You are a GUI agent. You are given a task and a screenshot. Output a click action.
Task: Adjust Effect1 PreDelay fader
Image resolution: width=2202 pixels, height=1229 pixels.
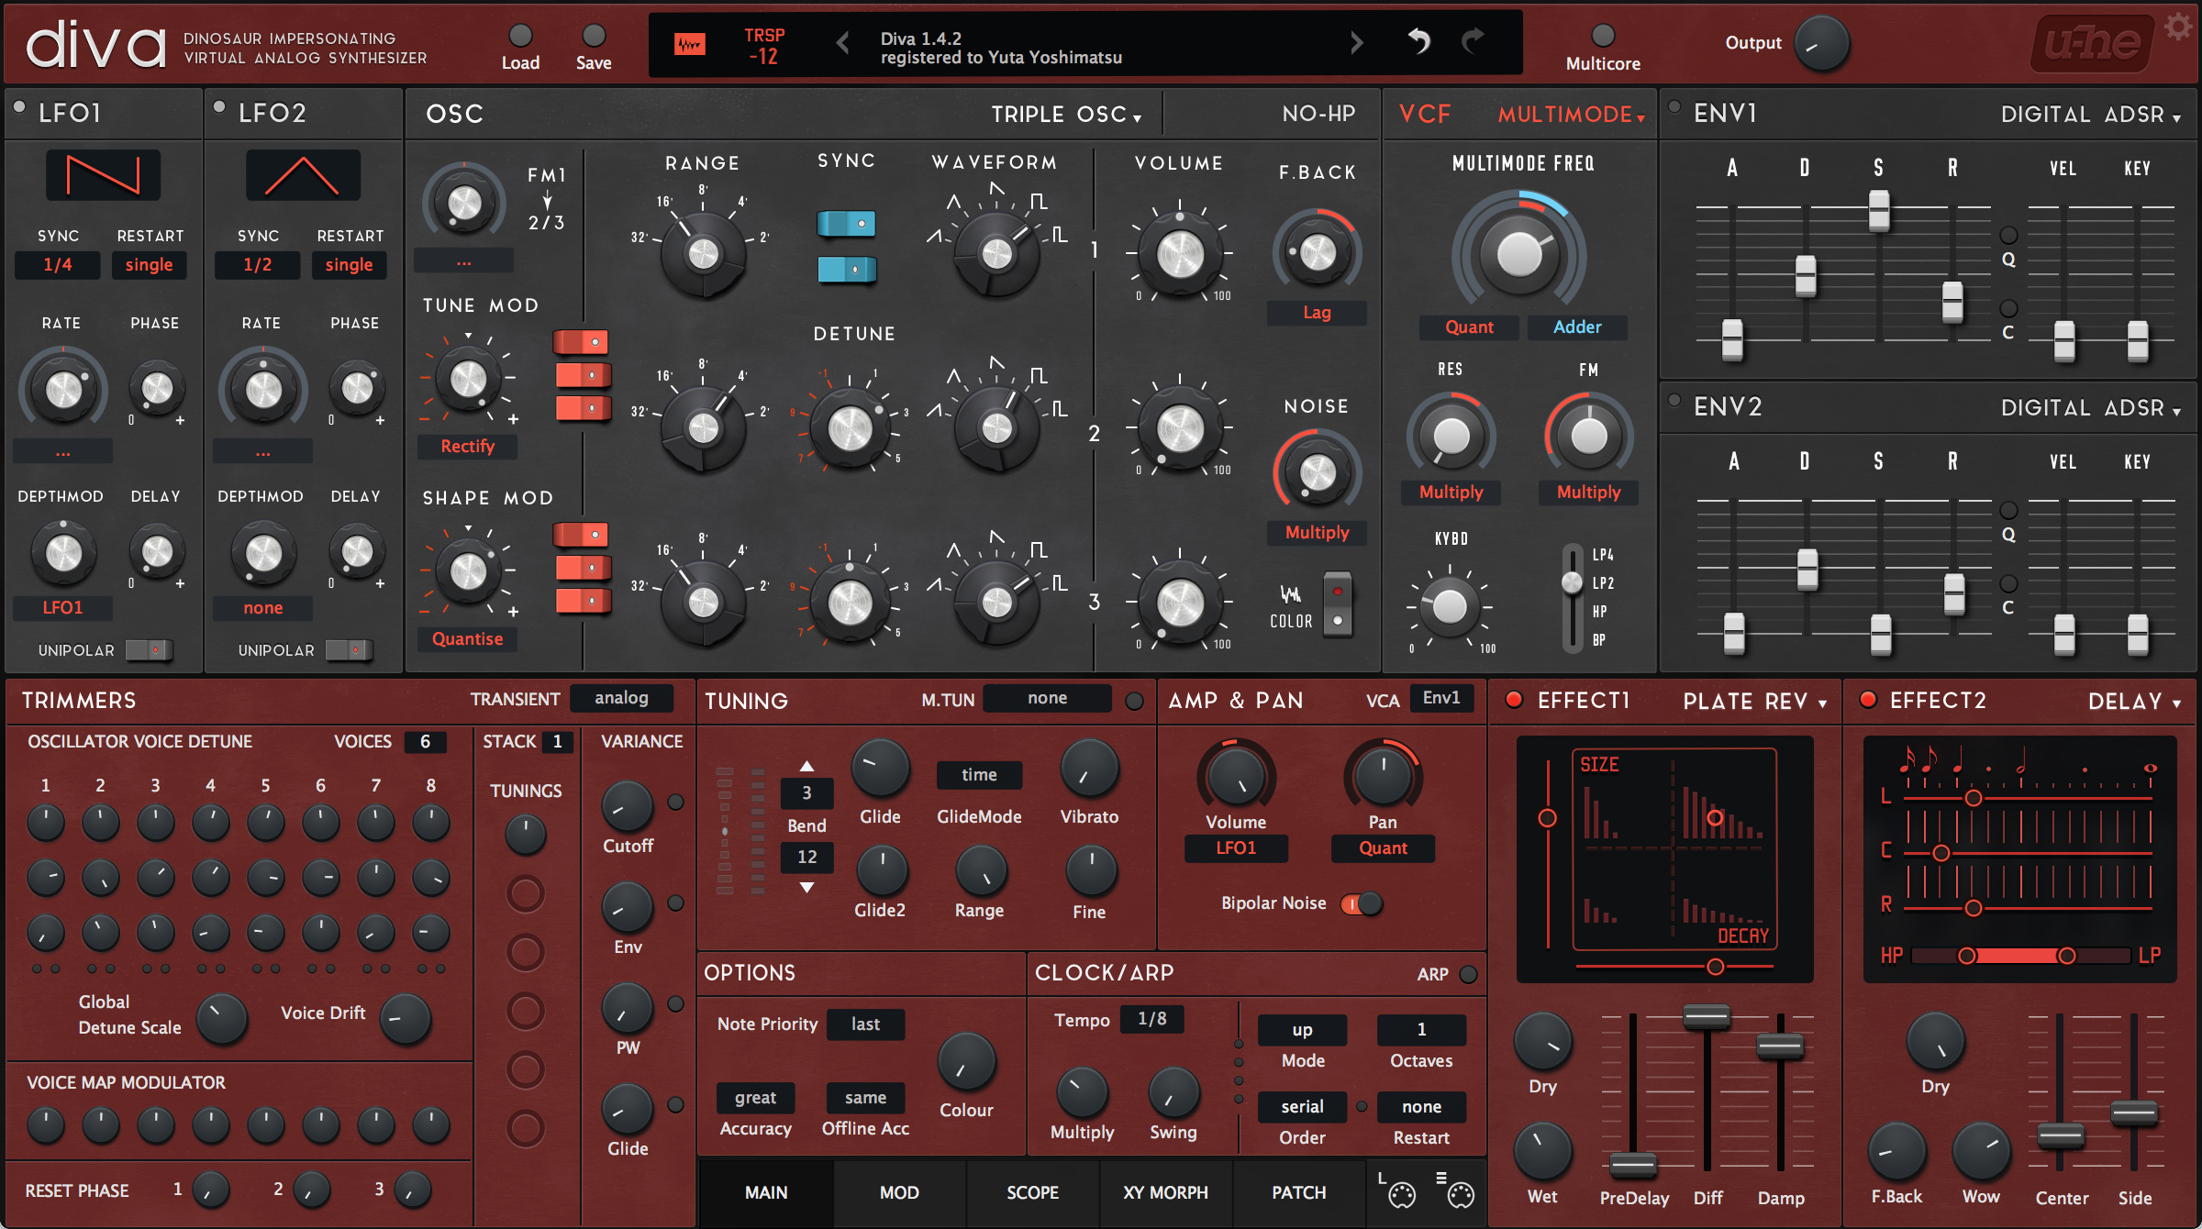pos(1633,1165)
